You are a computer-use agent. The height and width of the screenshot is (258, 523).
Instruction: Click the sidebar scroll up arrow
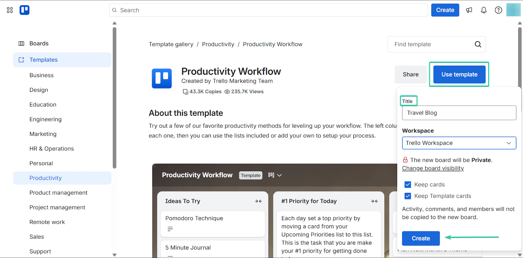(x=114, y=23)
